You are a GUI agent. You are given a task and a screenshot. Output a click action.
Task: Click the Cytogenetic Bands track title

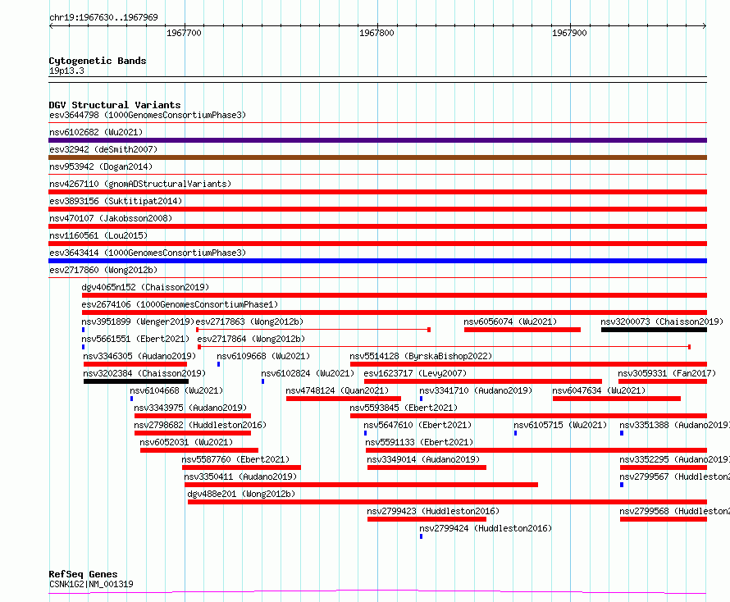coord(98,61)
